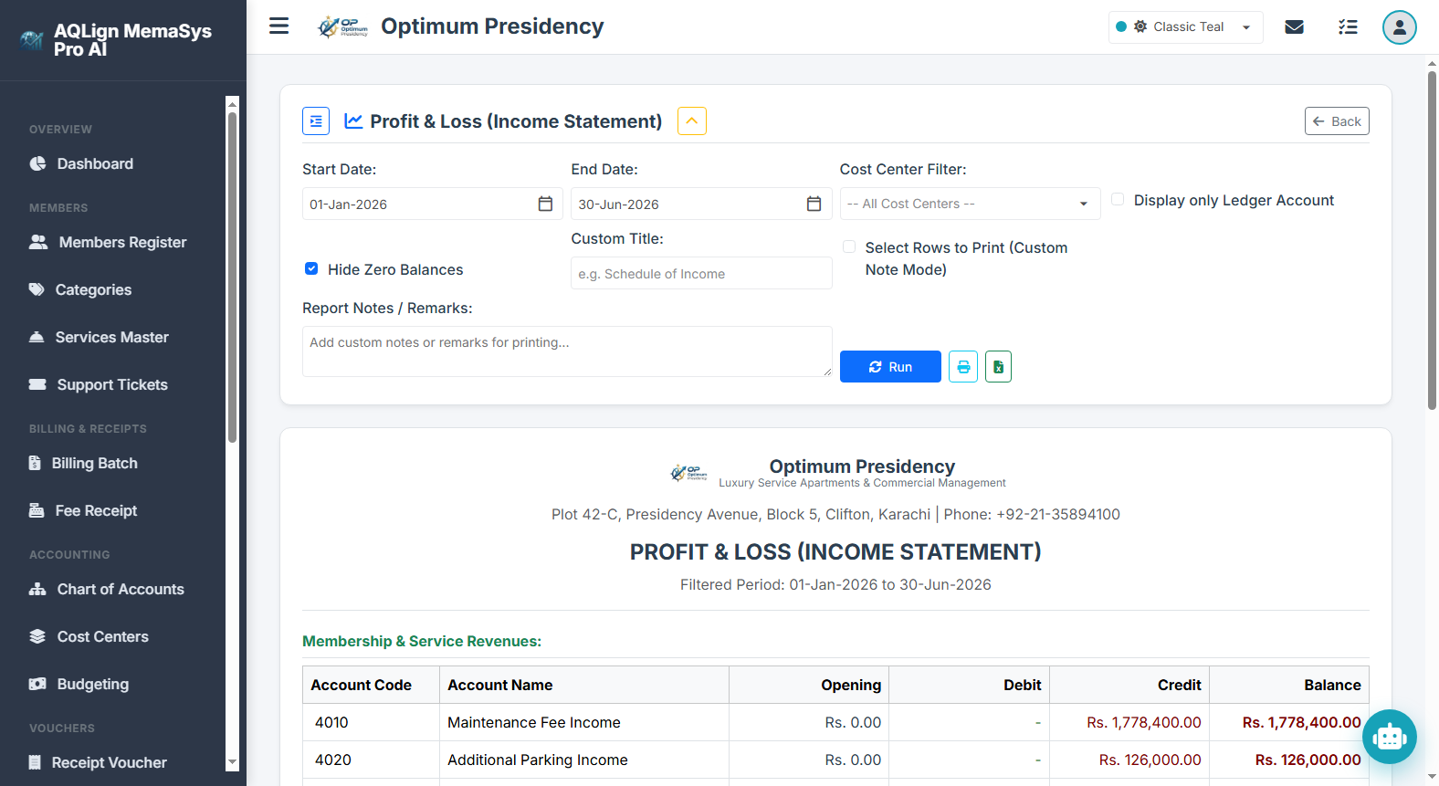Open the chatbot assistant icon
Screen dimensions: 1439x786
[1389, 736]
